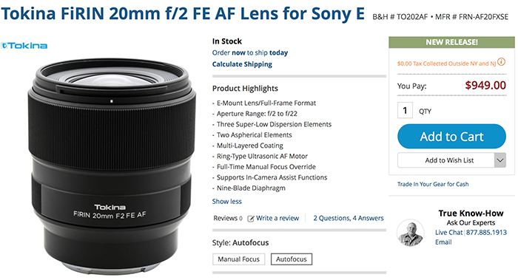Click the Add to Cart button
The height and width of the screenshot is (280, 518).
pos(451,136)
